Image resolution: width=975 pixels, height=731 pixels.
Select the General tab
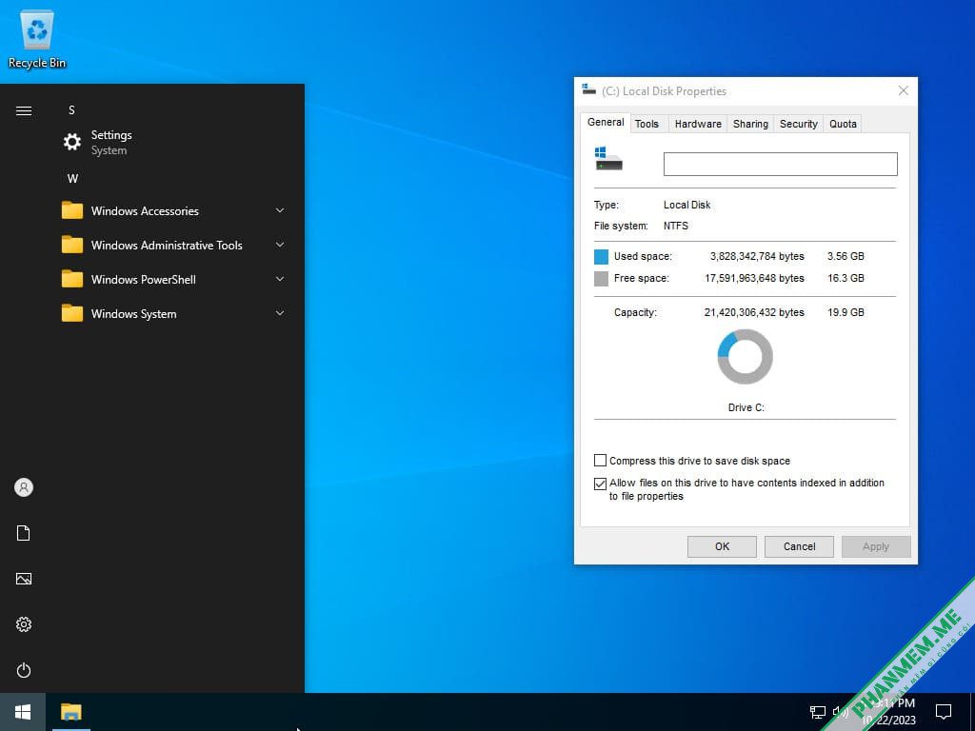tap(606, 123)
